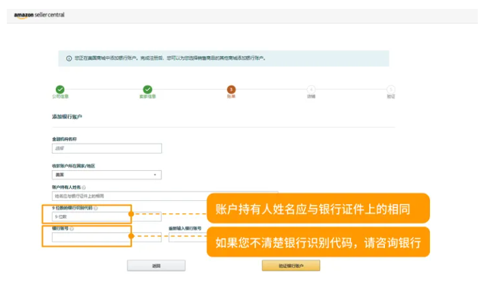Click the green check for 公司信息 step
Image resolution: width=486 pixels, height=291 pixels.
point(60,89)
